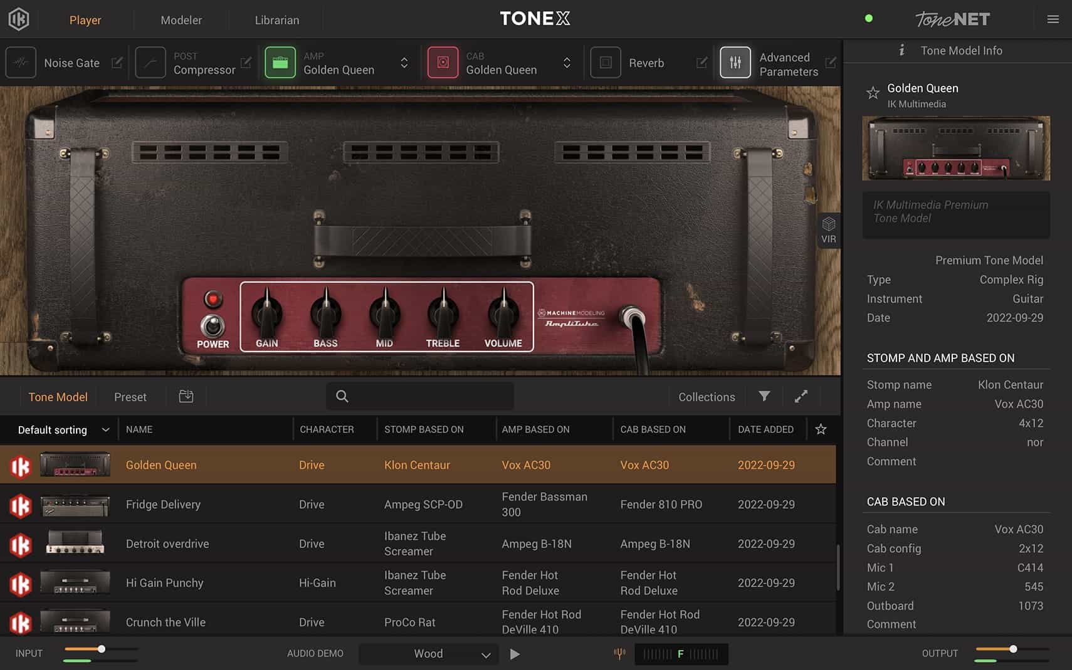Open the Collections button
Screen dimensions: 1072x670
707,397
